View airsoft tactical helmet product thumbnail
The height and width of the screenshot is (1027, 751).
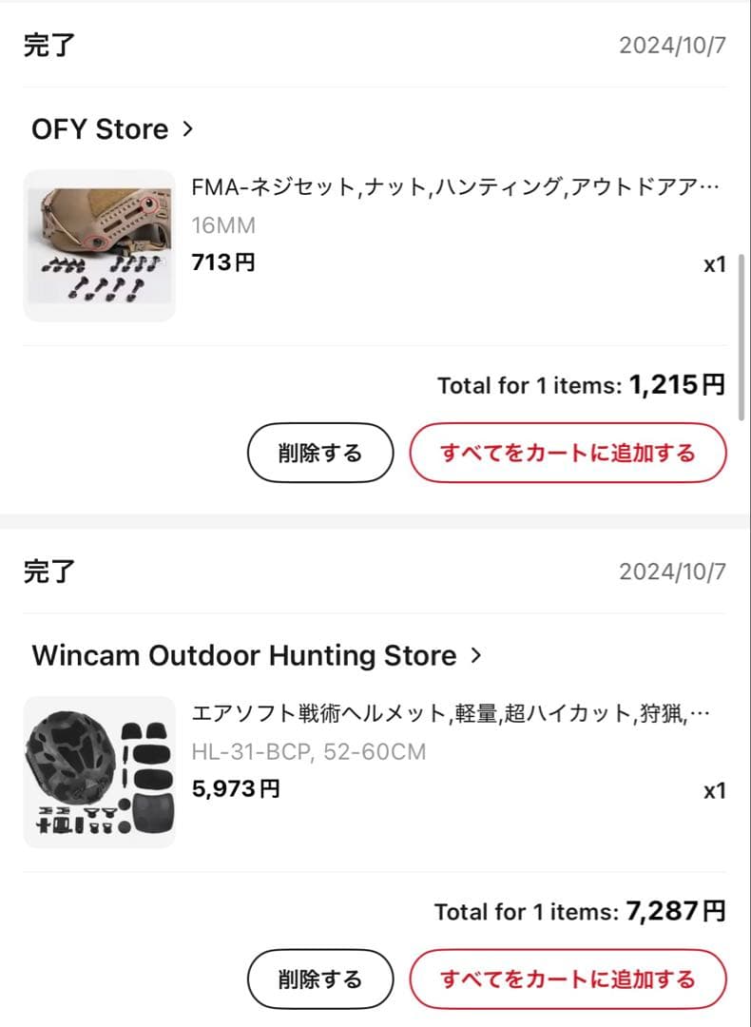coord(99,772)
